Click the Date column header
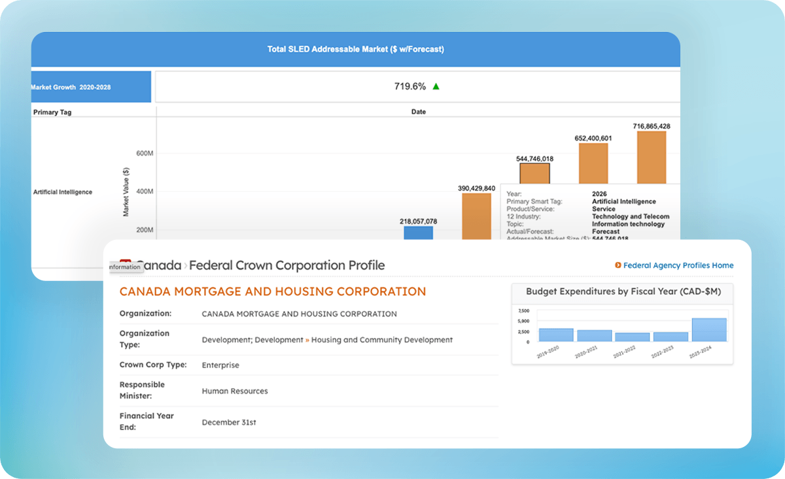 point(419,112)
